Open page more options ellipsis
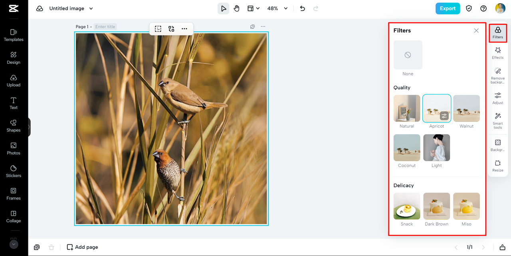The width and height of the screenshot is (511, 256). click(263, 27)
